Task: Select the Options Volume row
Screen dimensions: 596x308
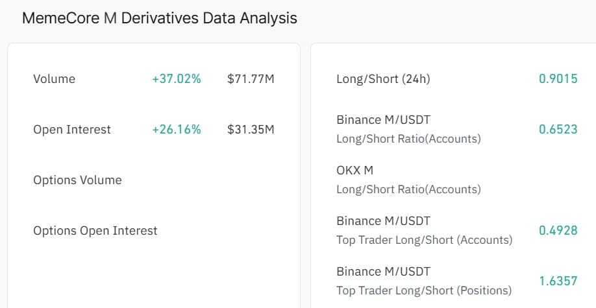Action: [77, 180]
